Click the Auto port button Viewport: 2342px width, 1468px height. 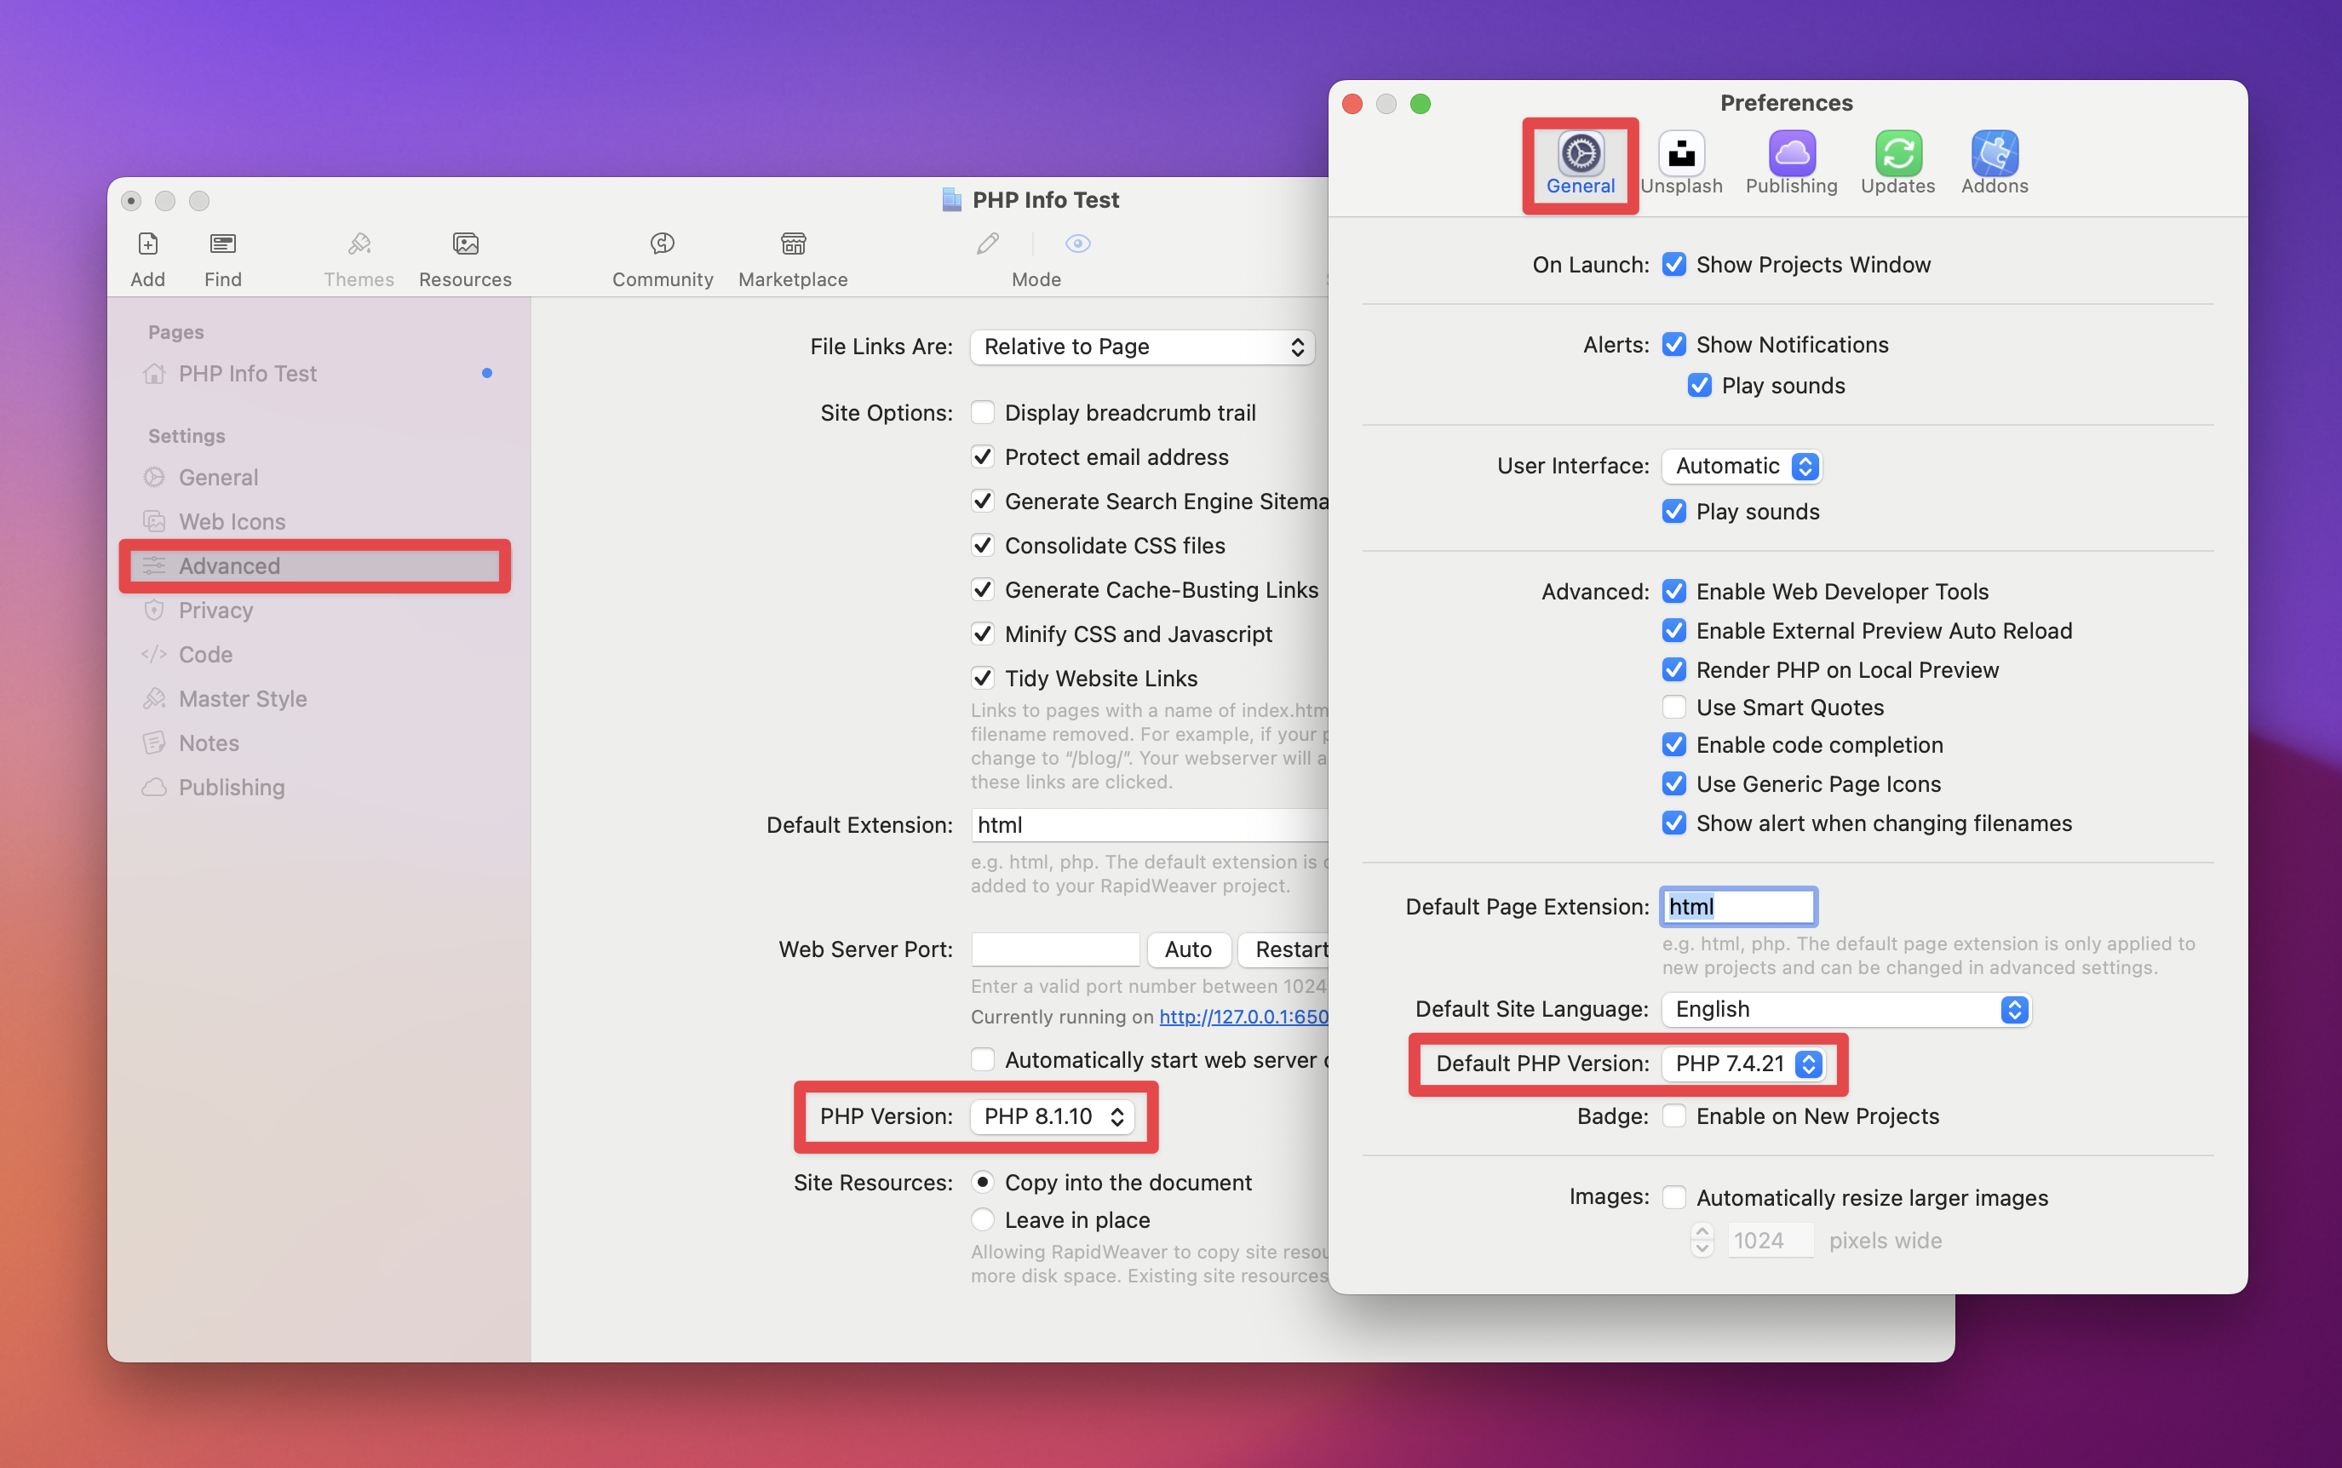click(x=1187, y=949)
